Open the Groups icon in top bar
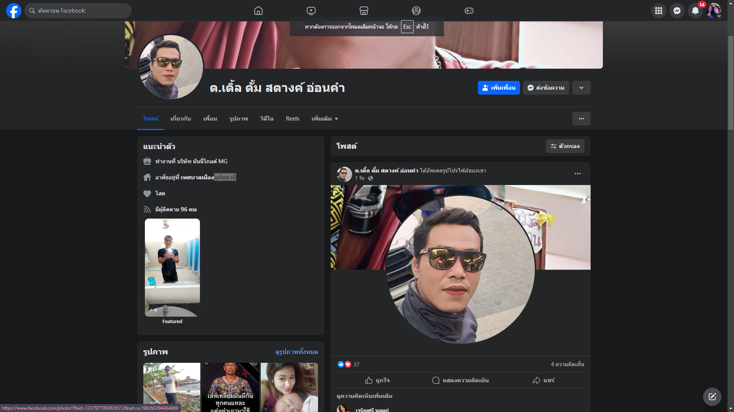The image size is (734, 412). [416, 11]
